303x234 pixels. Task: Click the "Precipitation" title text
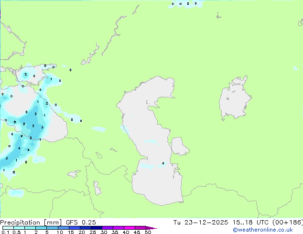(x=20, y=223)
